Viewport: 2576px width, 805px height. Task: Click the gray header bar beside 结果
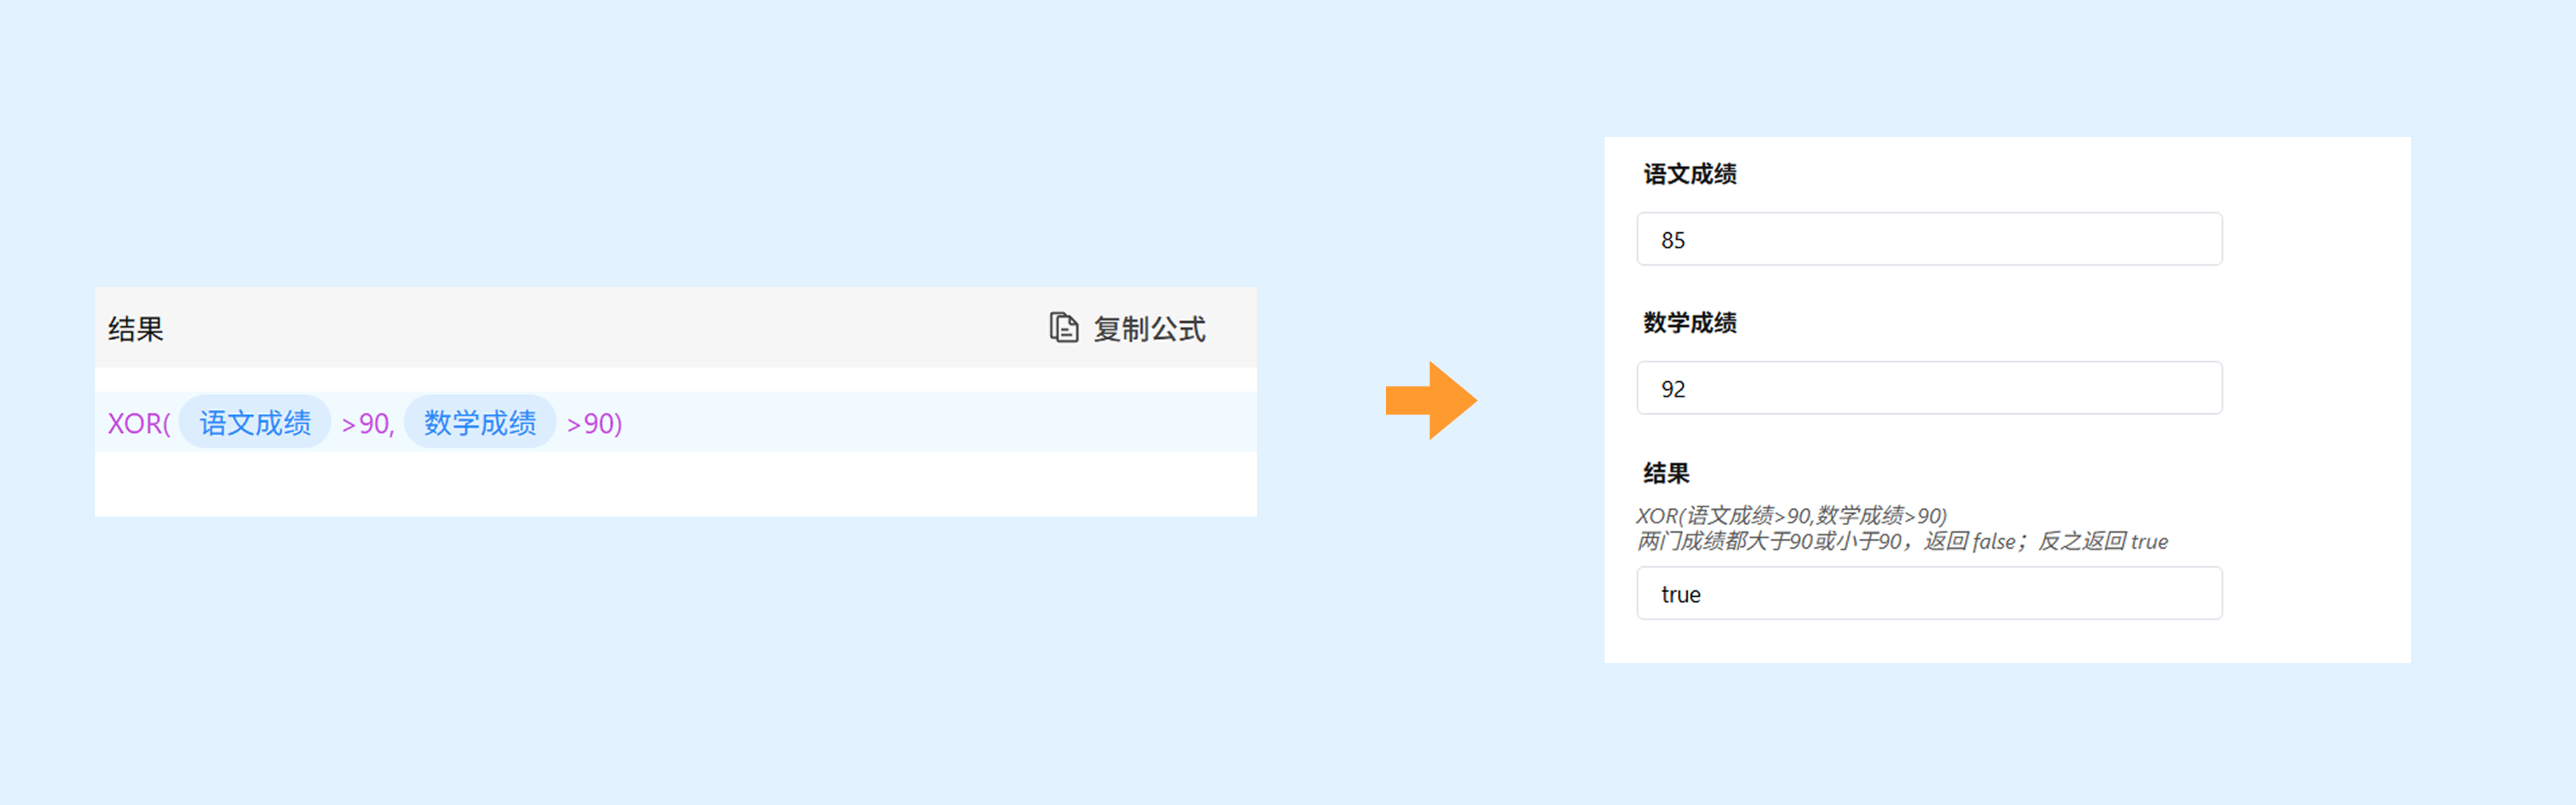point(600,329)
